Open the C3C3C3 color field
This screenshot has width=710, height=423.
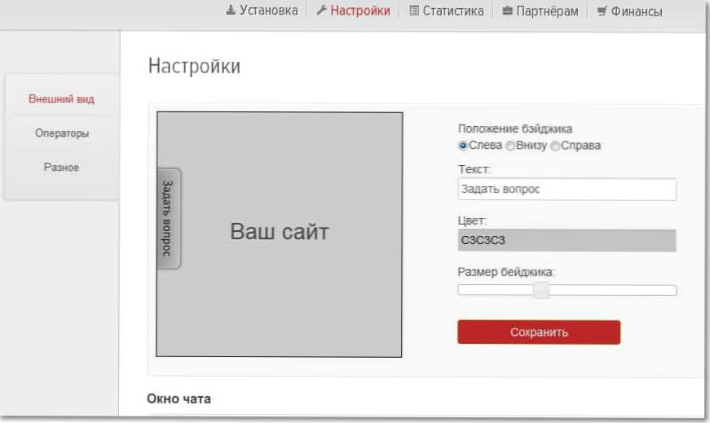pyautogui.click(x=567, y=241)
